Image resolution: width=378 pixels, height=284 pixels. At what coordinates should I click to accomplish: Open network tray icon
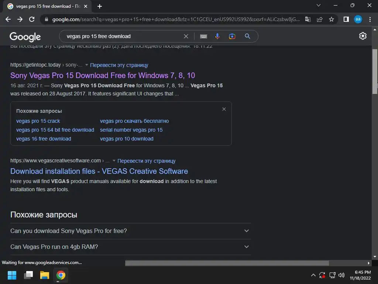point(332,275)
